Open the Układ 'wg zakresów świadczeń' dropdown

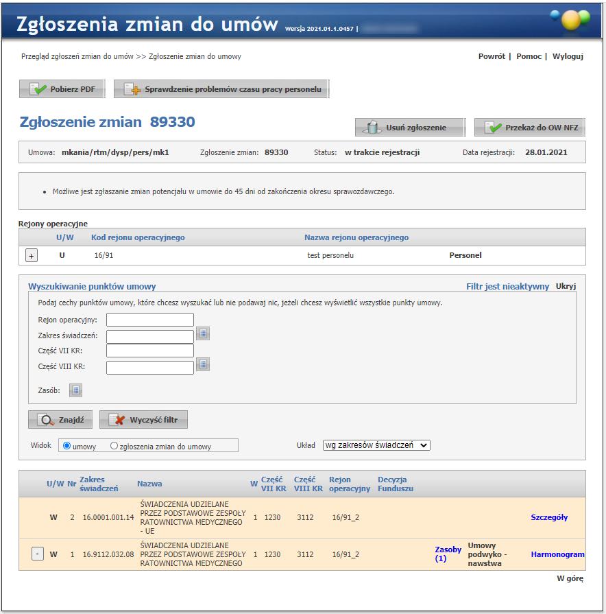[x=376, y=445]
